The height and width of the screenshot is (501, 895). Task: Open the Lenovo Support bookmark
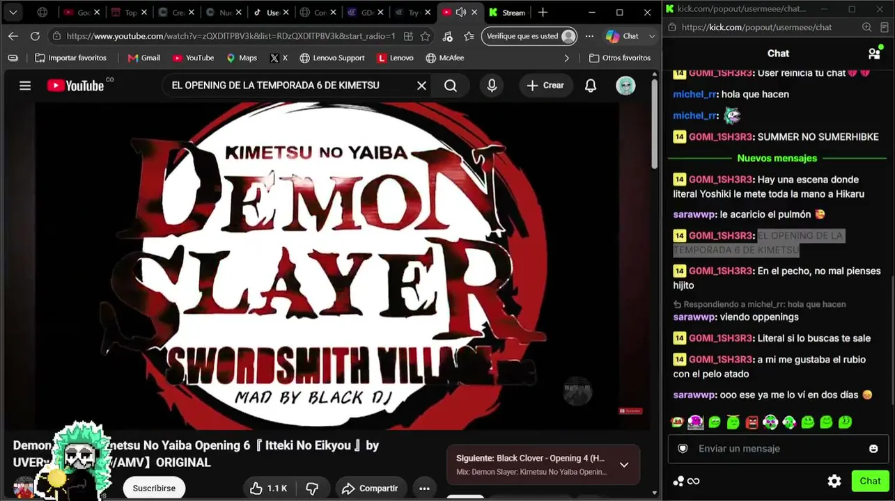click(x=332, y=58)
